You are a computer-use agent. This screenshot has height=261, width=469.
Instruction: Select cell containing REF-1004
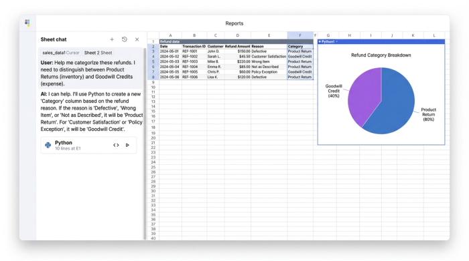194,67
